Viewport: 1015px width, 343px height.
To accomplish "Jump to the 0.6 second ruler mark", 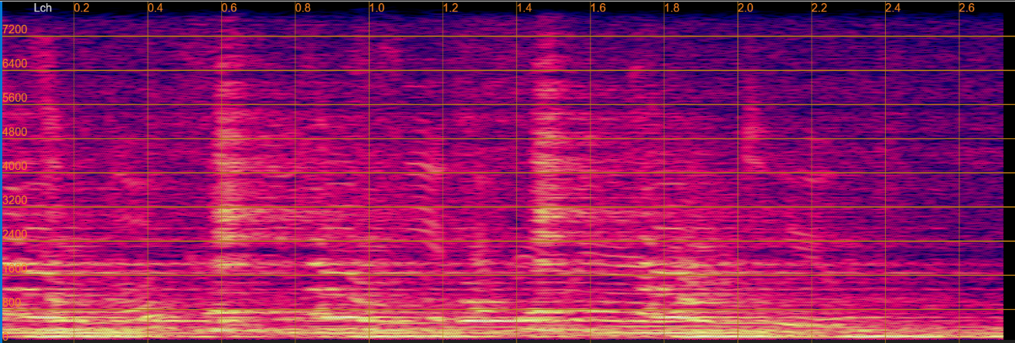I will point(229,8).
